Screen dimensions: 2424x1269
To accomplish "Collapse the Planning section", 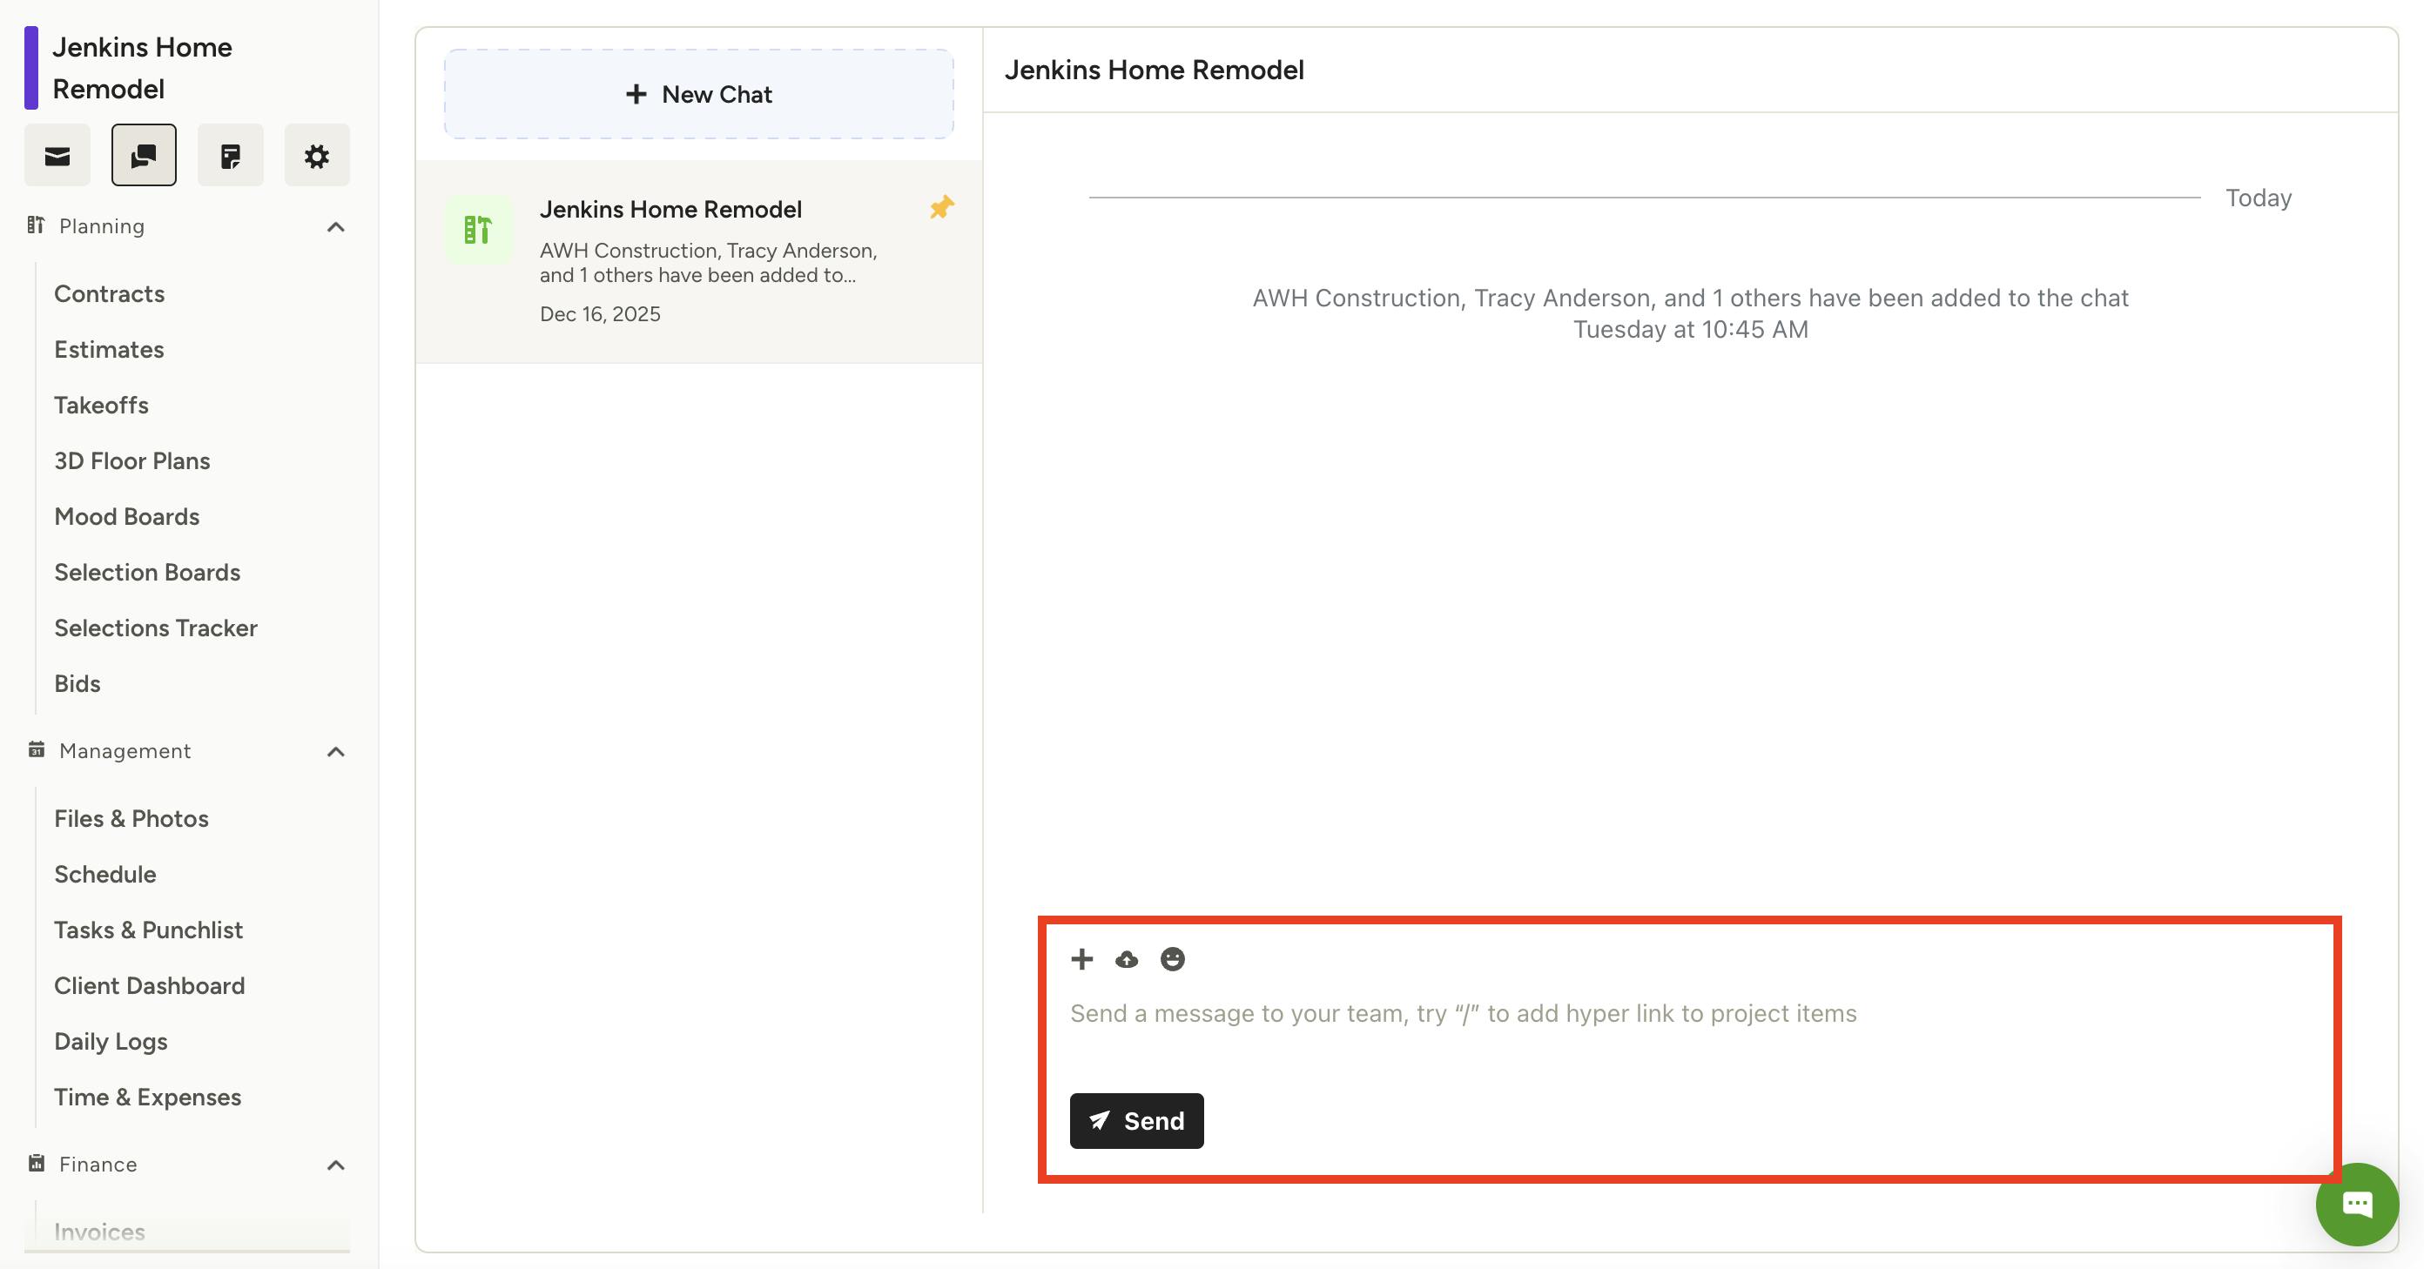I will tap(336, 226).
